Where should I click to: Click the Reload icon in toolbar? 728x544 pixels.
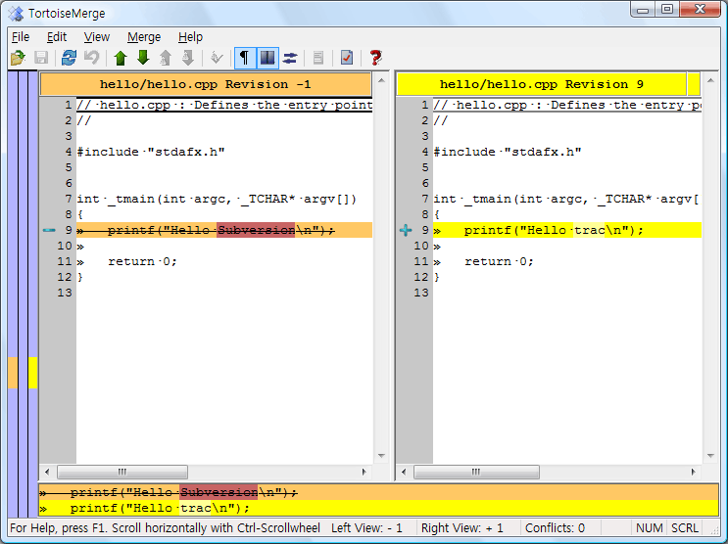(x=69, y=58)
